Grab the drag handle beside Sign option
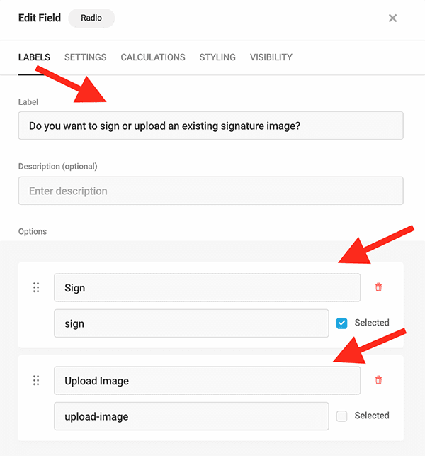This screenshot has height=456, width=425. pos(36,287)
